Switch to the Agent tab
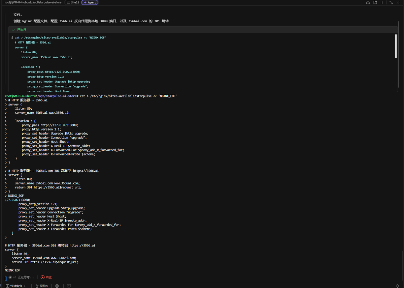This screenshot has height=288, width=404. coord(90,2)
